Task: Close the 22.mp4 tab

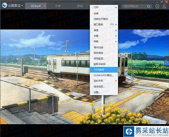Action: 45,6
